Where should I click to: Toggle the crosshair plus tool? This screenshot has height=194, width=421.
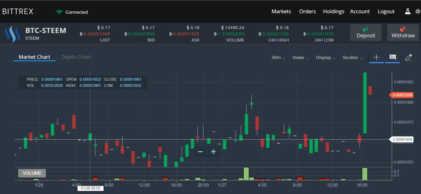pos(376,57)
